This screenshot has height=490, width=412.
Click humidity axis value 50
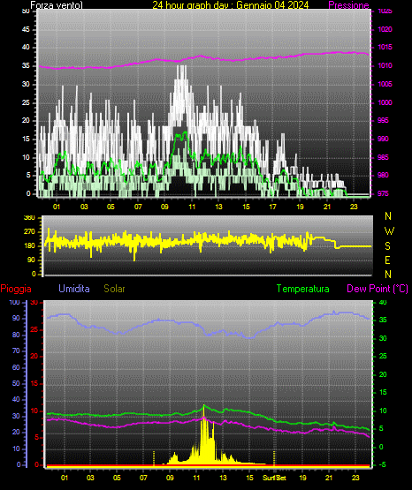[16, 383]
